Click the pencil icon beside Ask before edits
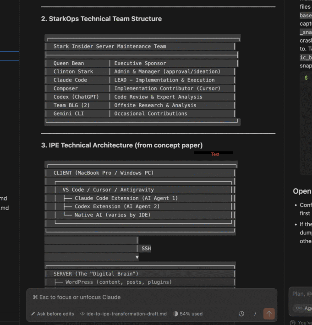 (x=33, y=314)
